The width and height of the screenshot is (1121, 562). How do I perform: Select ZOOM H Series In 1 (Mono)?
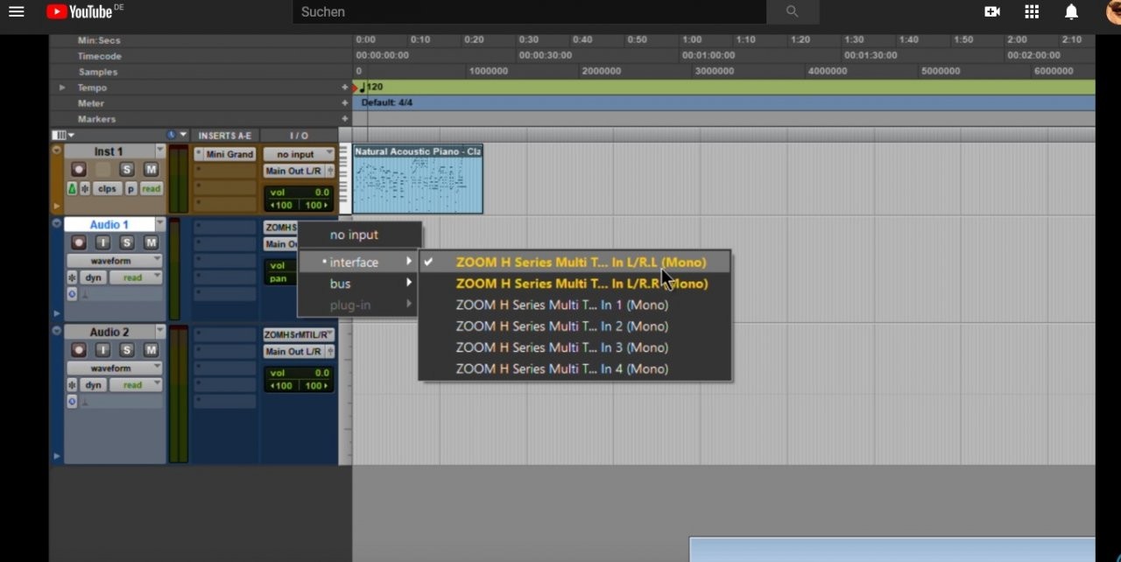(575, 305)
